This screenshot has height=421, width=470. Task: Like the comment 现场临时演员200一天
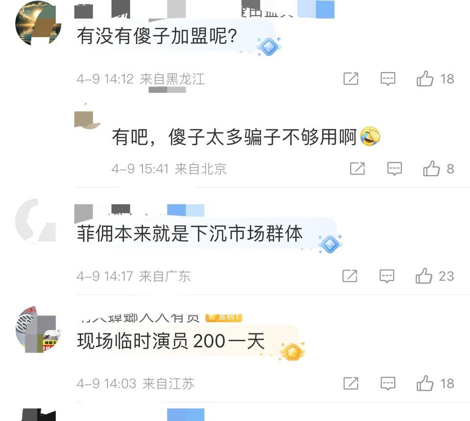coord(425,383)
